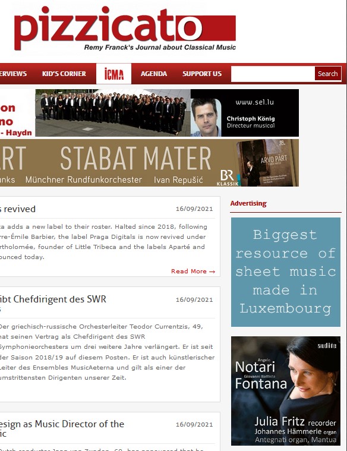347x451 pixels.
Task: Click the BR Klassik logo in banner
Action: (228, 178)
